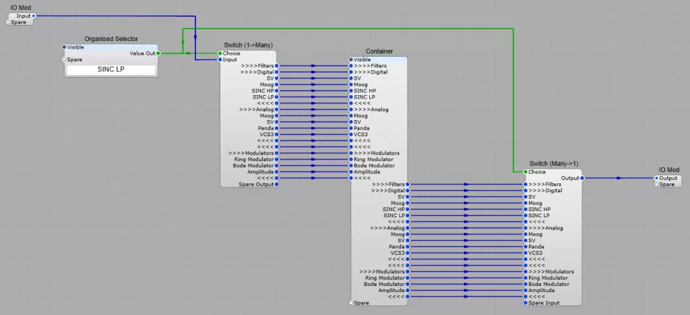Click the VCS3 input on Switch (Many->1)
The image size is (690, 315).
click(526, 253)
